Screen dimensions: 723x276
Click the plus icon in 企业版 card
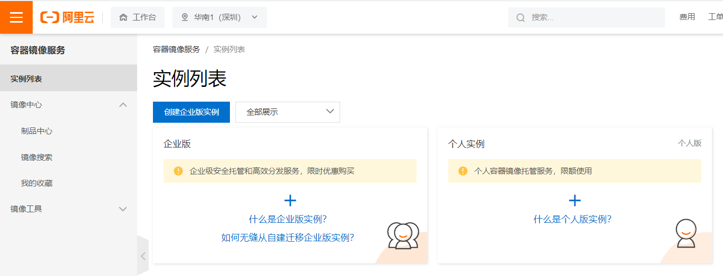290,200
